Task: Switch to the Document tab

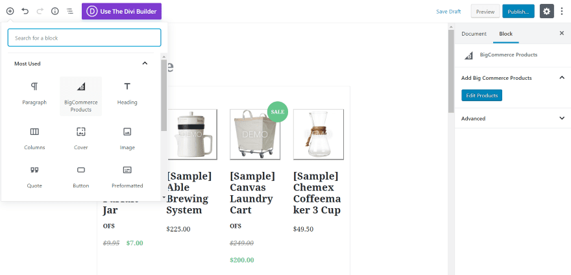Action: (x=474, y=33)
